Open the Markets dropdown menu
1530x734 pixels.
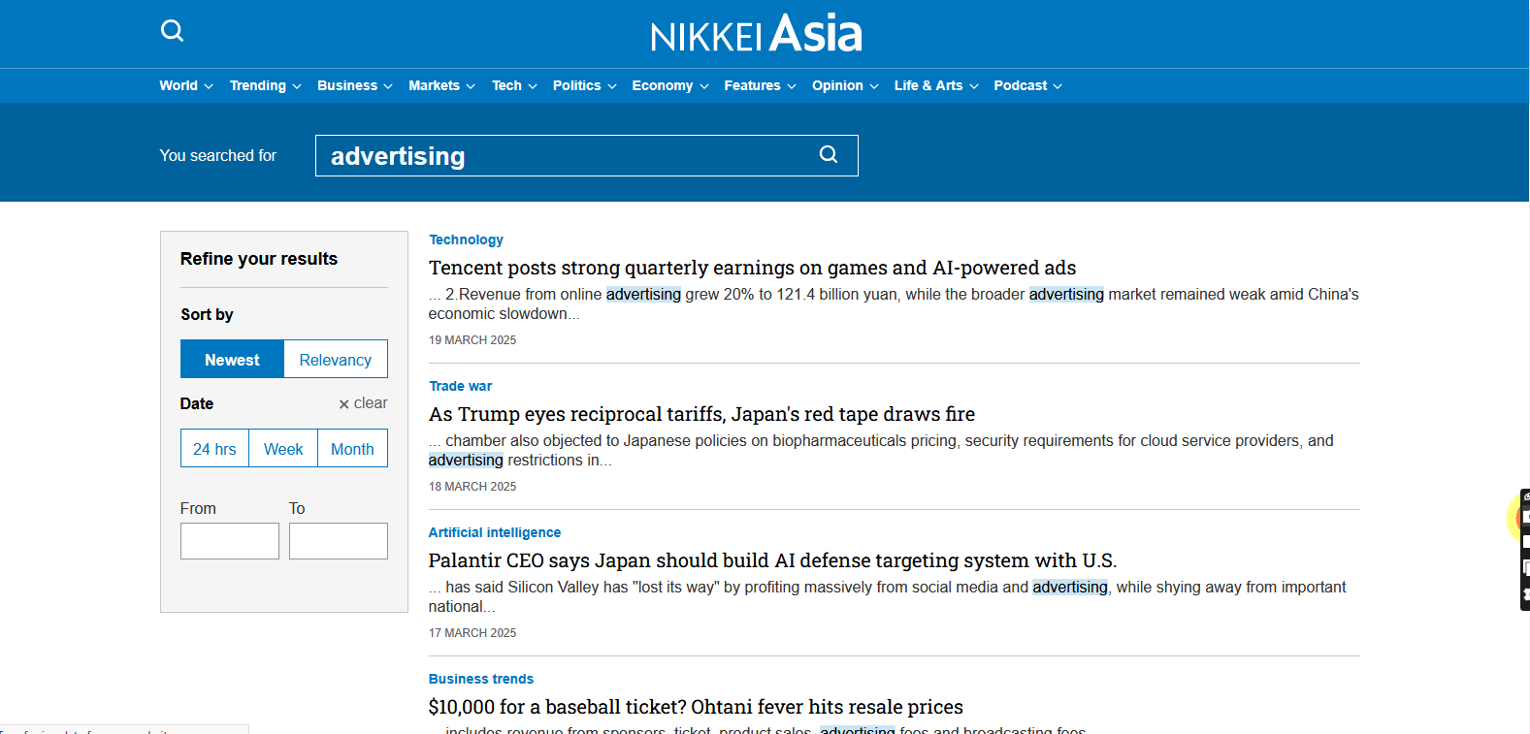point(441,86)
